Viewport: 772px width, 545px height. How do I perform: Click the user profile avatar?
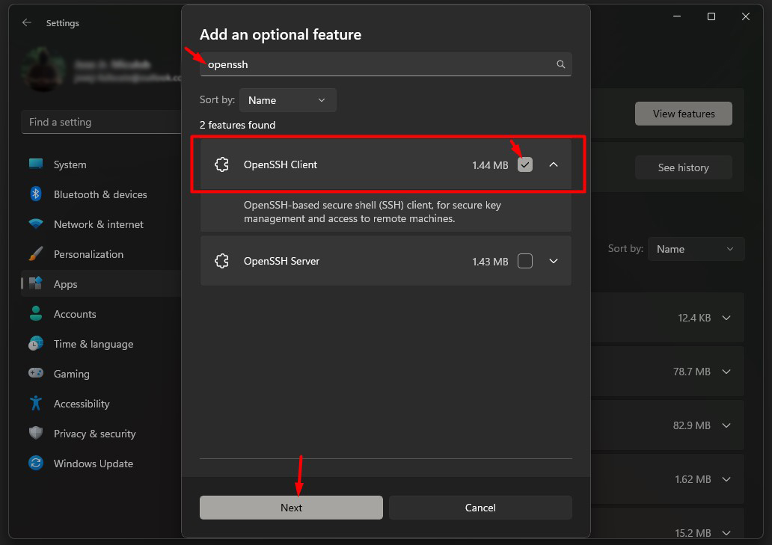pos(43,70)
